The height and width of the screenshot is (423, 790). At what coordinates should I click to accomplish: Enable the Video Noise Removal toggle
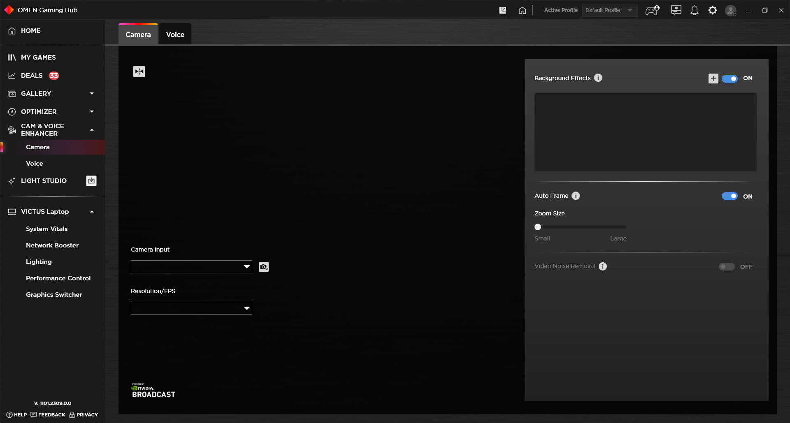pyautogui.click(x=727, y=267)
